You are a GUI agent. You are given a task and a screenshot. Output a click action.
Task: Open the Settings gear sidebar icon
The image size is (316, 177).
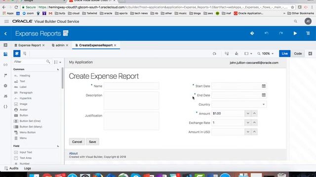(x=5, y=86)
